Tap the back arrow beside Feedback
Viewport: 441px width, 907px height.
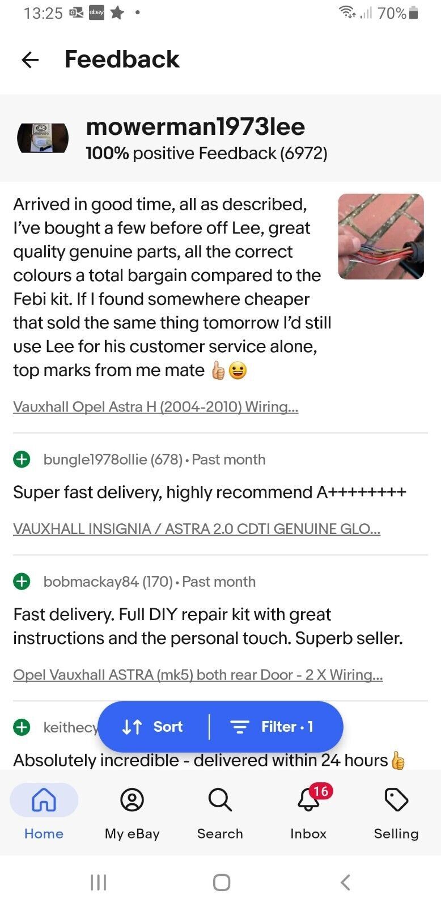tap(30, 60)
